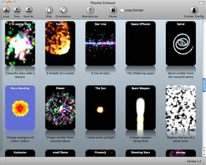Image resolution: width=206 pixels, height=165 pixels.
Task: Click 'Spiral emitter from the cocos2d demo' caption
Action: coord(181,75)
